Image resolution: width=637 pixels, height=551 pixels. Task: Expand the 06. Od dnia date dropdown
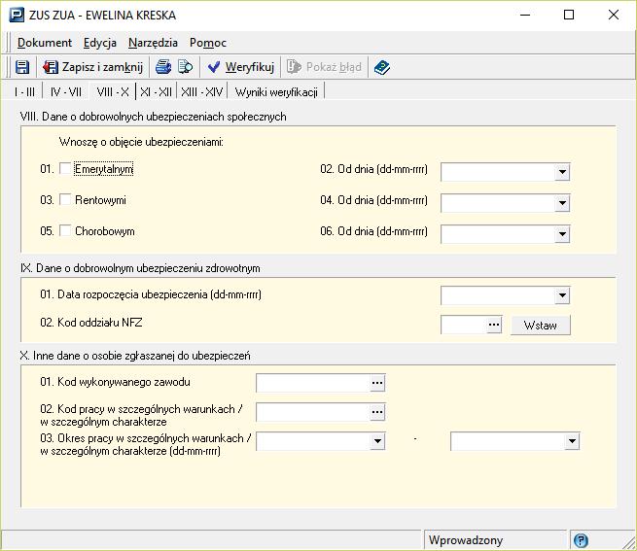tap(562, 234)
